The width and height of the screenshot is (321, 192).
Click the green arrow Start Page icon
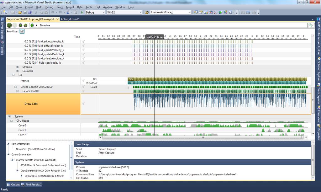220,12
